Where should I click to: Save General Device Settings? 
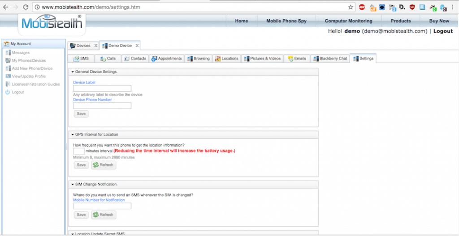point(81,114)
